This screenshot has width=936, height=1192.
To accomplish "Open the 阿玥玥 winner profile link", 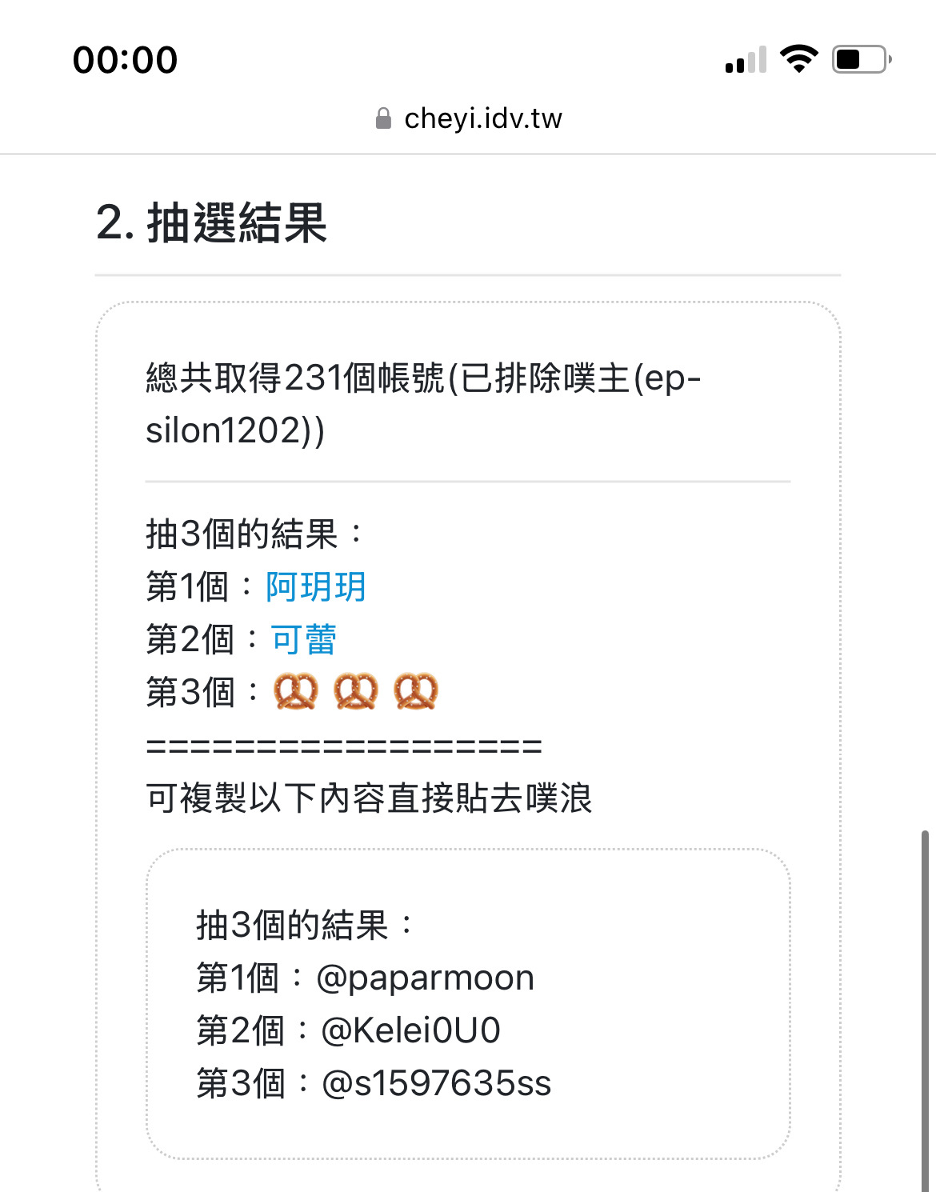I will (x=316, y=586).
